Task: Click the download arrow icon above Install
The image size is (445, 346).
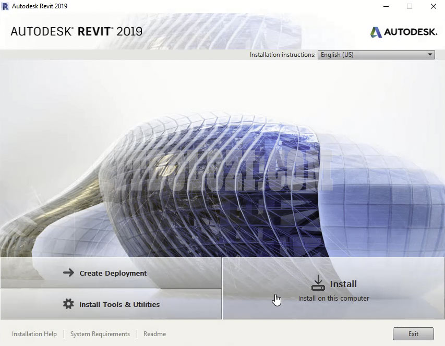Action: pos(318,282)
